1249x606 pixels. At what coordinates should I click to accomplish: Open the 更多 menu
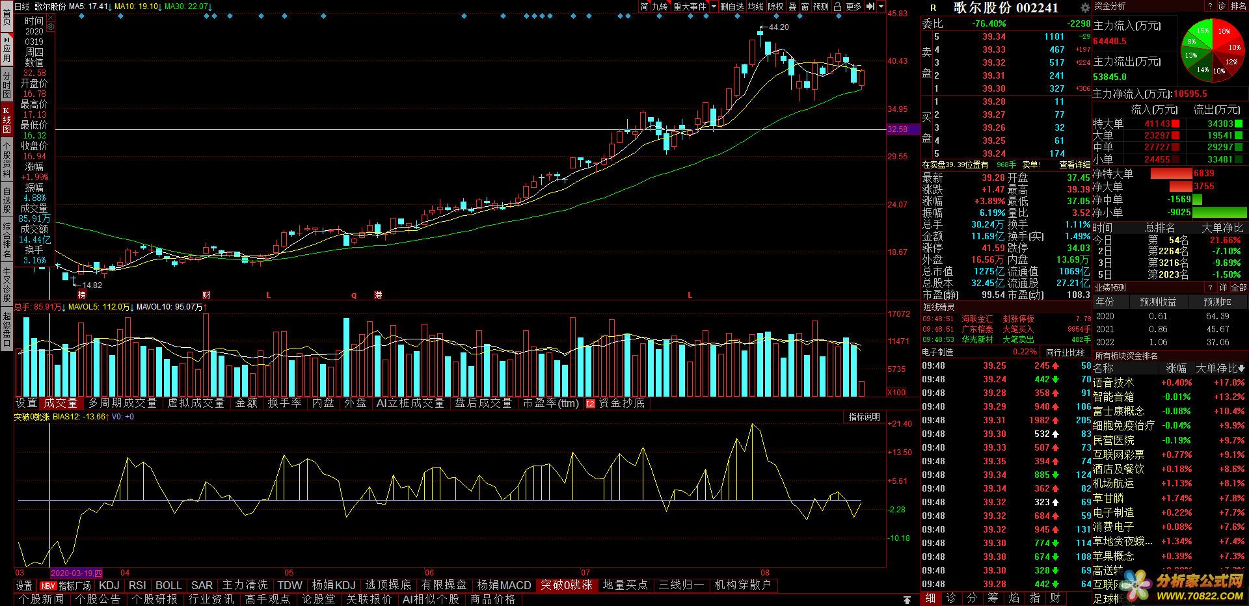tap(853, 7)
